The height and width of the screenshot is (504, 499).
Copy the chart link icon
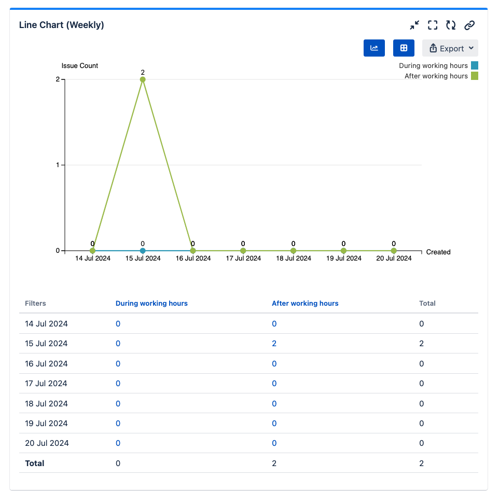click(x=469, y=25)
